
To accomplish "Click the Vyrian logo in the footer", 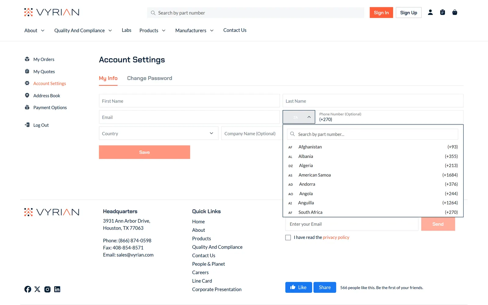I will (52, 212).
